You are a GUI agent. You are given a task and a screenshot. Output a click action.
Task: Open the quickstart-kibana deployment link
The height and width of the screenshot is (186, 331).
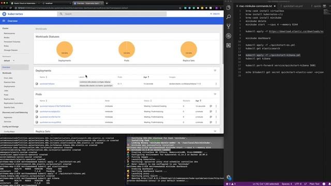pos(47,84)
